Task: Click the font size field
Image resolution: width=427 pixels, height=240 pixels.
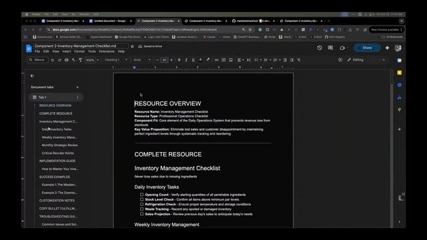Action: point(164,60)
